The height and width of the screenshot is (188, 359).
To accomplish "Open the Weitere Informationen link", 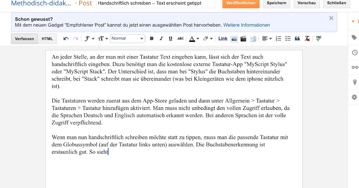I will tap(247, 25).
